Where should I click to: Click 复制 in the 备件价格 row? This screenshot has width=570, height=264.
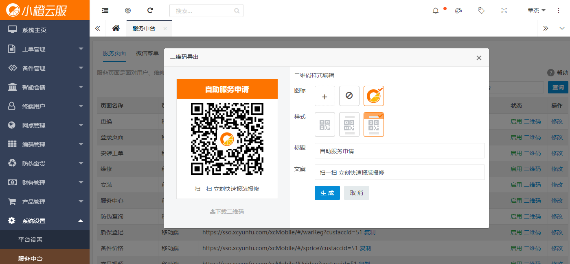coord(365,248)
